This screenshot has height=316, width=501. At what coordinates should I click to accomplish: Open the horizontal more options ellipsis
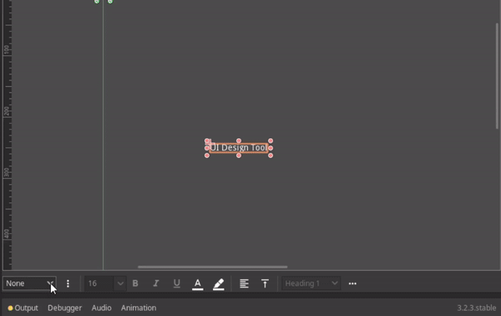click(x=352, y=283)
